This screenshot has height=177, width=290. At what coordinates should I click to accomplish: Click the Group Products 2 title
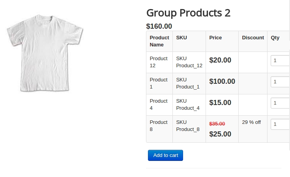188,13
